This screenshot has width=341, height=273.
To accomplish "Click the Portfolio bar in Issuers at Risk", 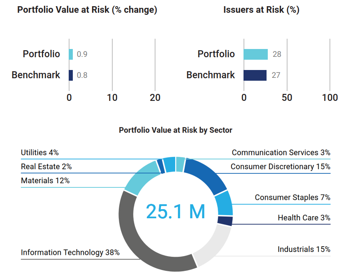I will pos(255,54).
